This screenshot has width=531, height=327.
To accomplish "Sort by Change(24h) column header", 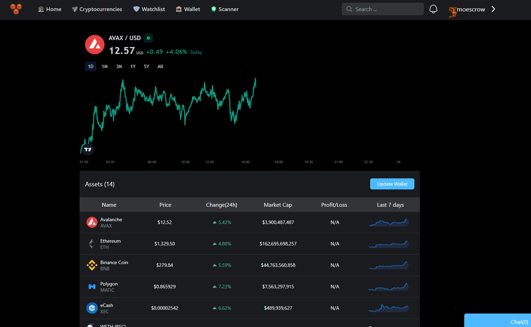I will tap(222, 205).
